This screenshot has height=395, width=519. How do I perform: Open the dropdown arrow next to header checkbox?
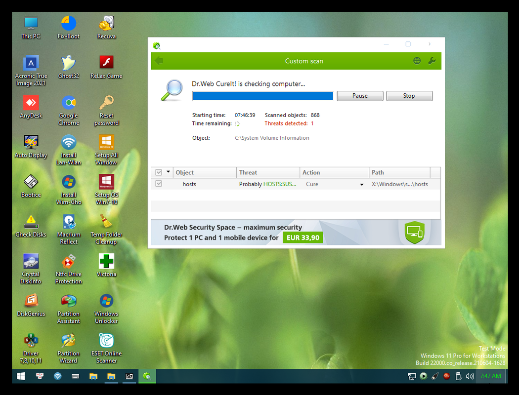168,172
